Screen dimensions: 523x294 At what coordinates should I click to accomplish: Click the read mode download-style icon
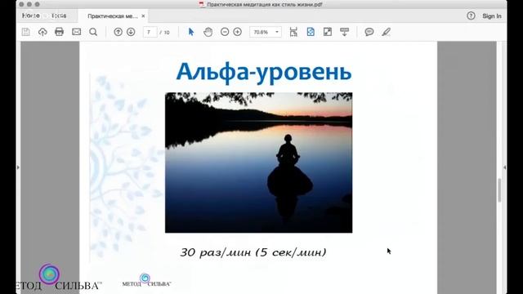(x=344, y=32)
